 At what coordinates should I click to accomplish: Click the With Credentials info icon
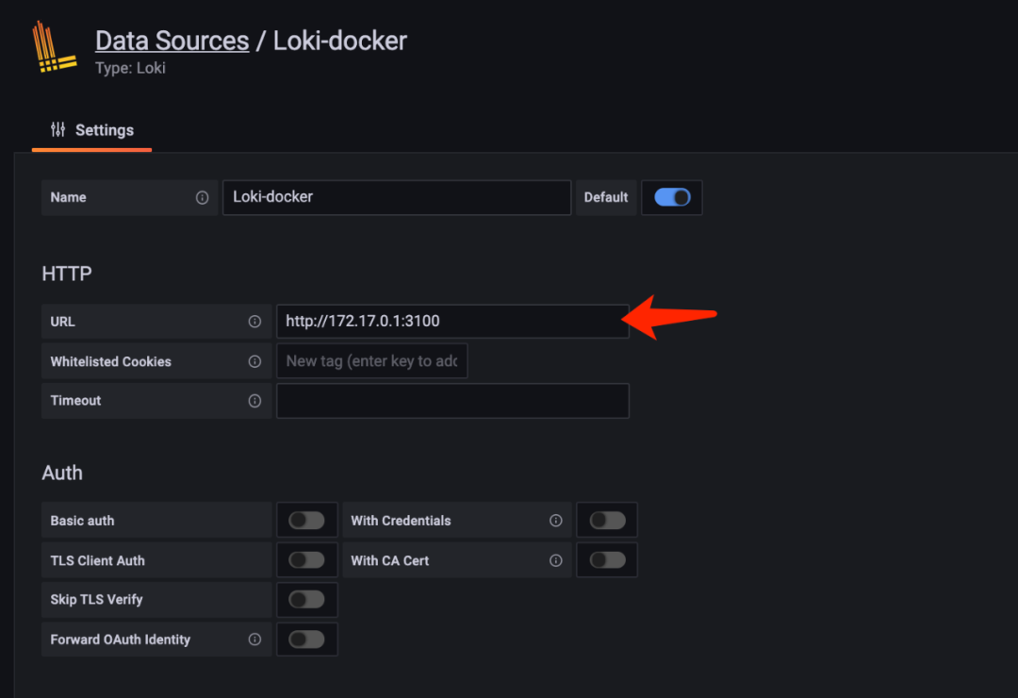coord(556,521)
